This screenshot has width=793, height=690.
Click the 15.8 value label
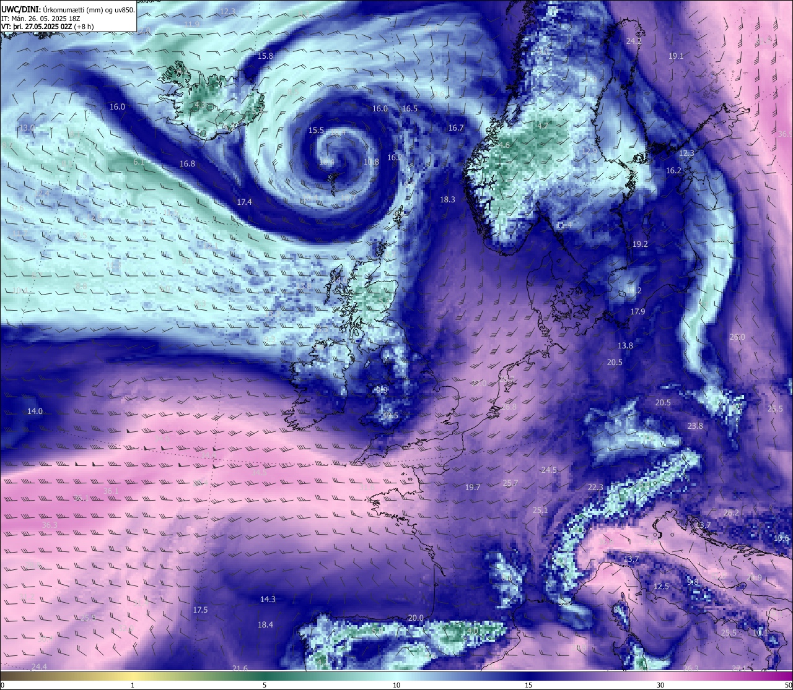[265, 56]
